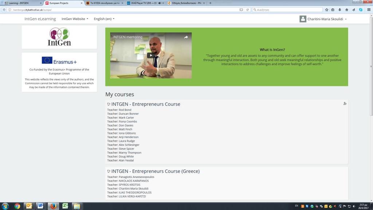This screenshot has height=210, width=373.
Task: Open the English (en) language dropdown
Action: coord(104,19)
